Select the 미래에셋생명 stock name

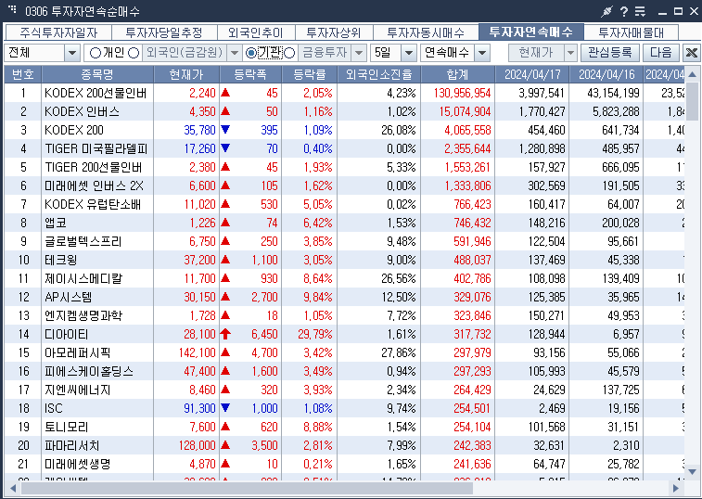pyautogui.click(x=78, y=465)
